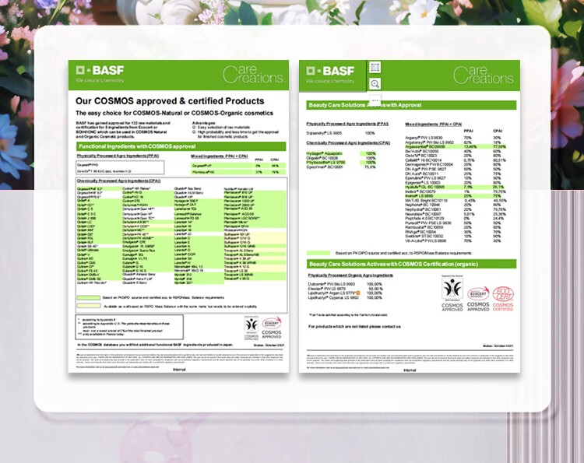Click the 'Advantages:' text on left page
The width and height of the screenshot is (584, 463).
tap(204, 123)
